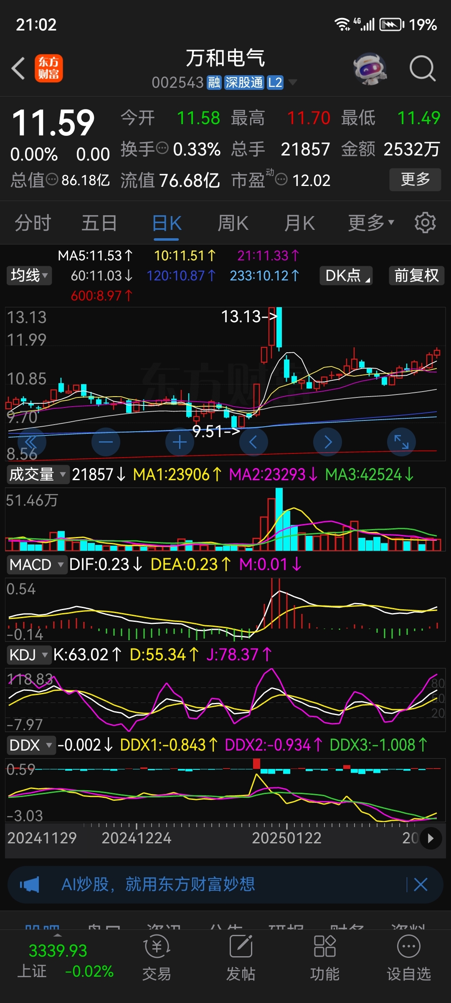Tap info icon beside 总值

(52, 180)
